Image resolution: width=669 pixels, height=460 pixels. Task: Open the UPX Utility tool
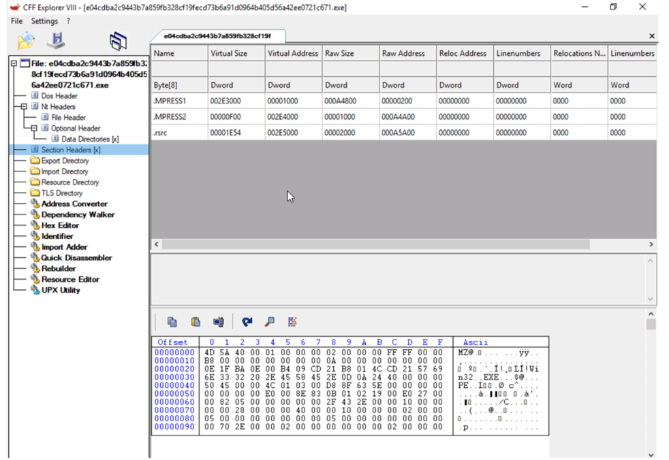click(60, 290)
